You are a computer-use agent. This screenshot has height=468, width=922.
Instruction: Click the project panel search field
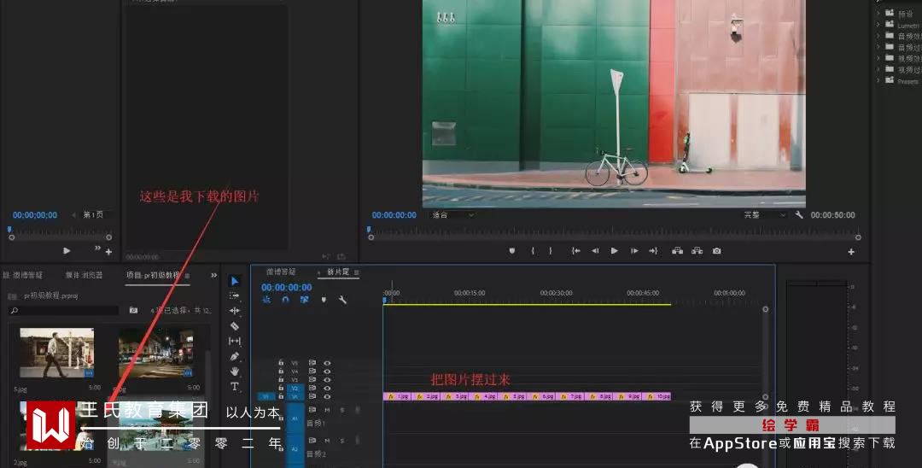pos(64,310)
